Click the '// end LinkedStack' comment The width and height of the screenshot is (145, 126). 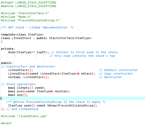22,109
